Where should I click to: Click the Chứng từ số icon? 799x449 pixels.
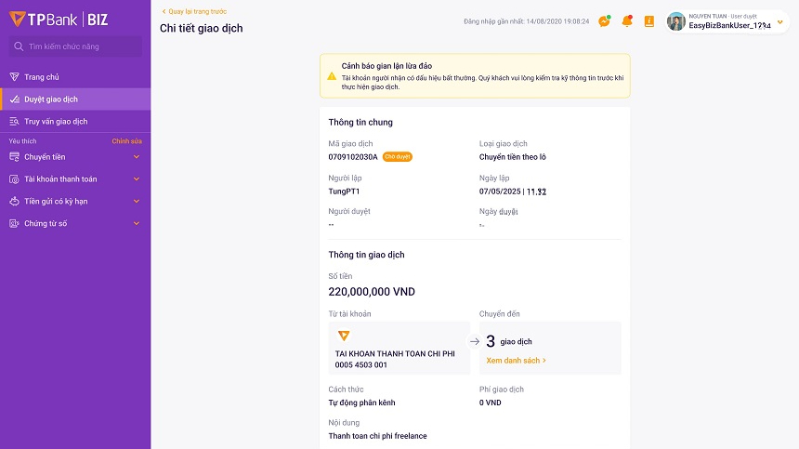14,223
